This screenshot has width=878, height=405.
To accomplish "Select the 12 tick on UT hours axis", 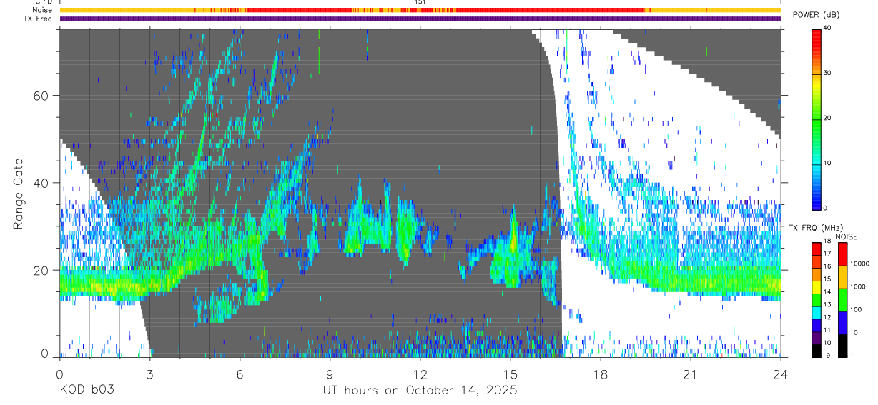I will [x=420, y=374].
